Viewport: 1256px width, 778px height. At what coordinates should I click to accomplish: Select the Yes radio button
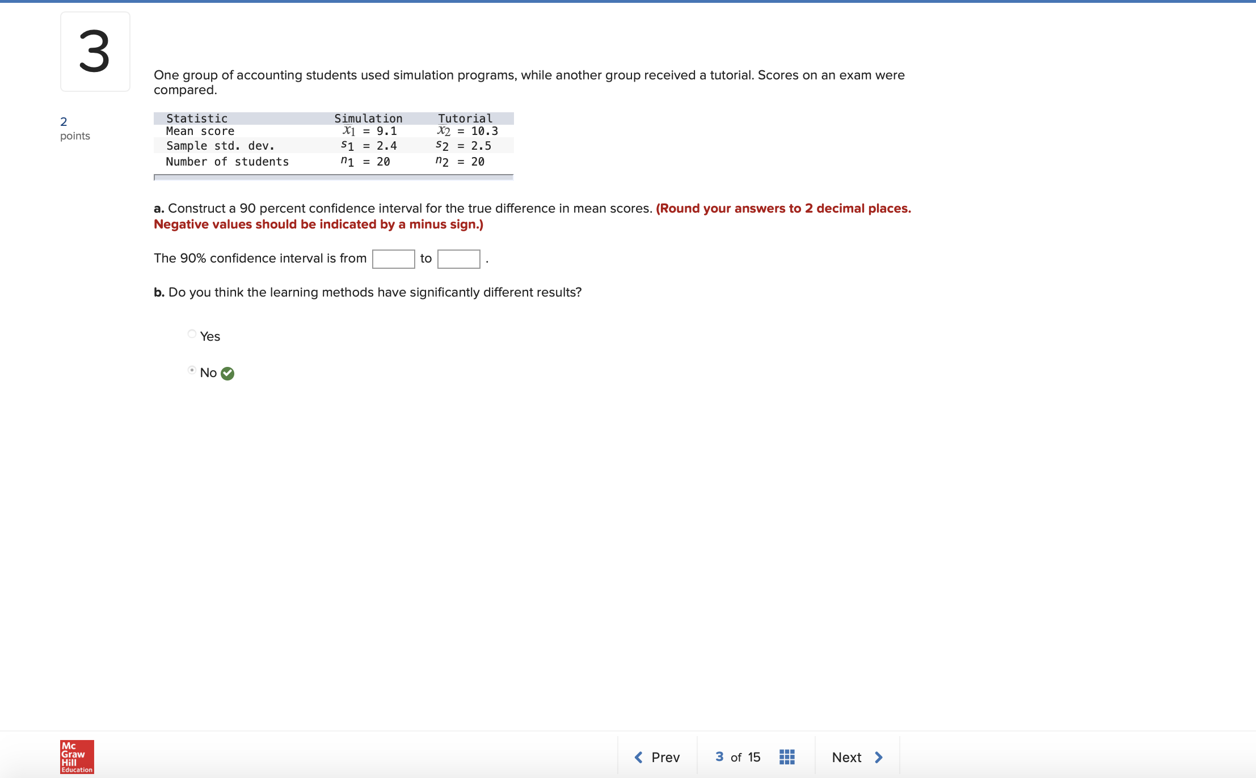(192, 334)
